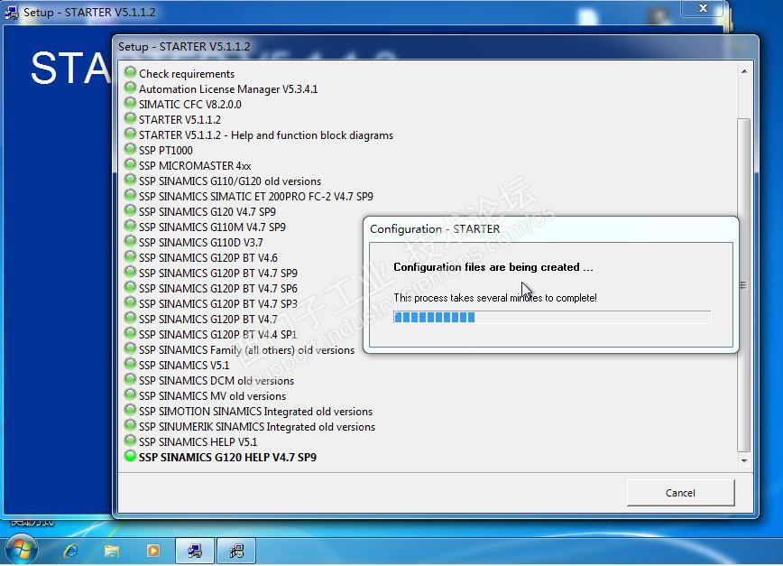Select 'SSP SINAMICS G120 HELP V4.7 SP9' bold row
Screen dimensions: 783x566
pyautogui.click(x=227, y=458)
